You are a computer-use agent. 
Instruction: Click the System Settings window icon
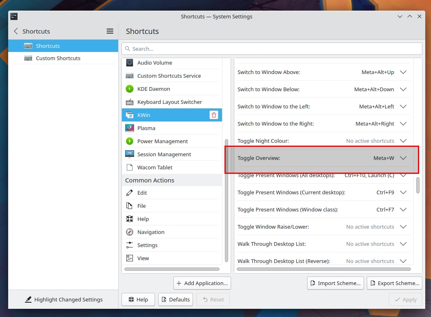(14, 16)
